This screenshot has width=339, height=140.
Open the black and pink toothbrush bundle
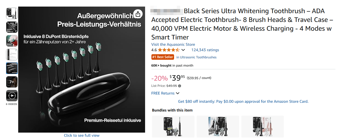tap(263, 127)
